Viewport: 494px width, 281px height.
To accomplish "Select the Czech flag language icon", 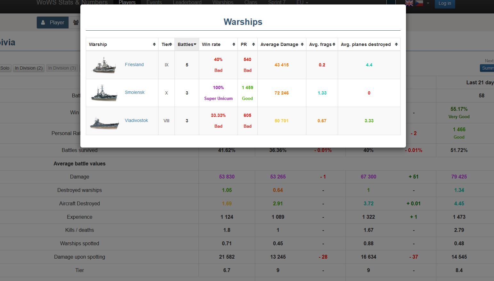I will [419, 3].
